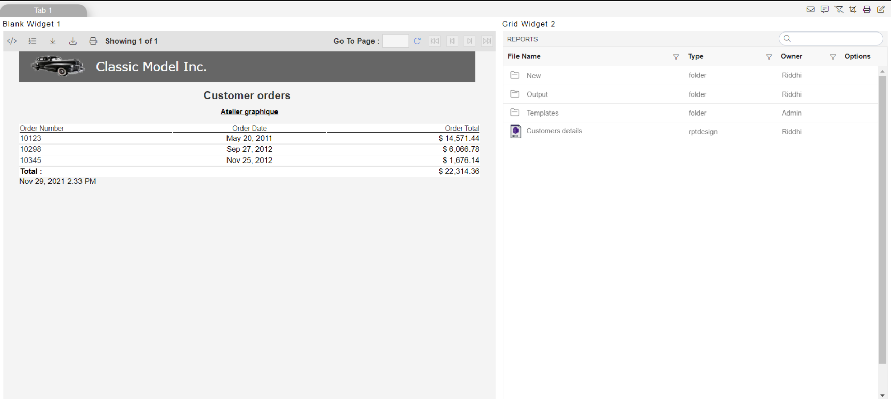891x399 pixels.
Task: Go to first report page
Action: tap(435, 41)
